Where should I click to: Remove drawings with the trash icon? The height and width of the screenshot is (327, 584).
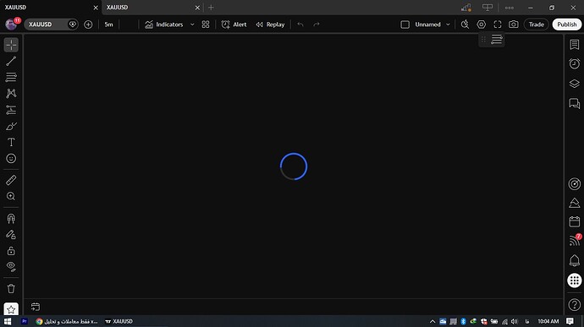[x=11, y=288]
